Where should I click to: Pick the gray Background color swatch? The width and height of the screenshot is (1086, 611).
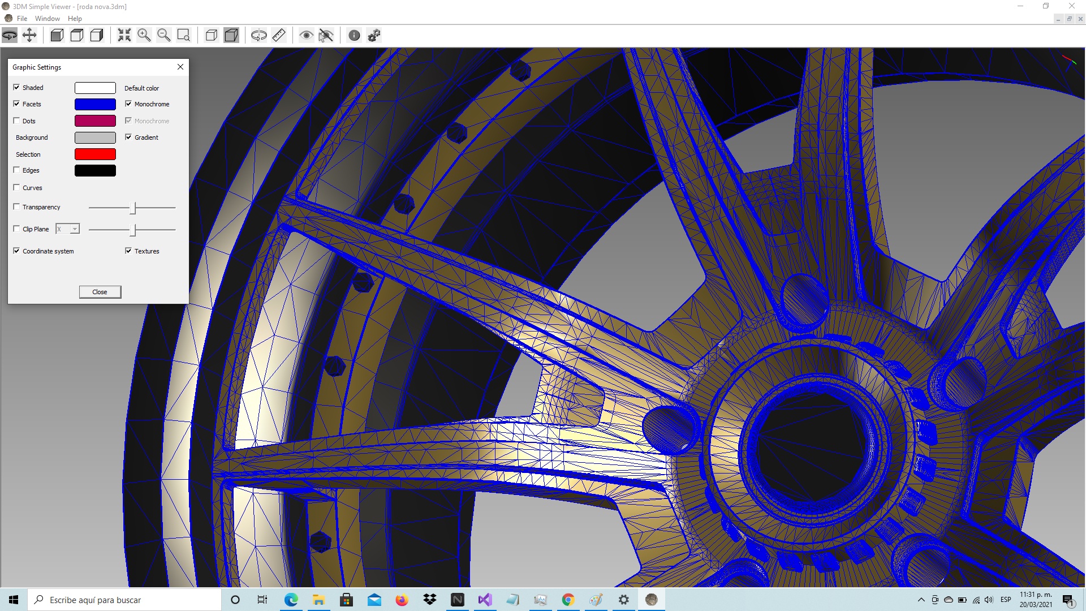95,137
